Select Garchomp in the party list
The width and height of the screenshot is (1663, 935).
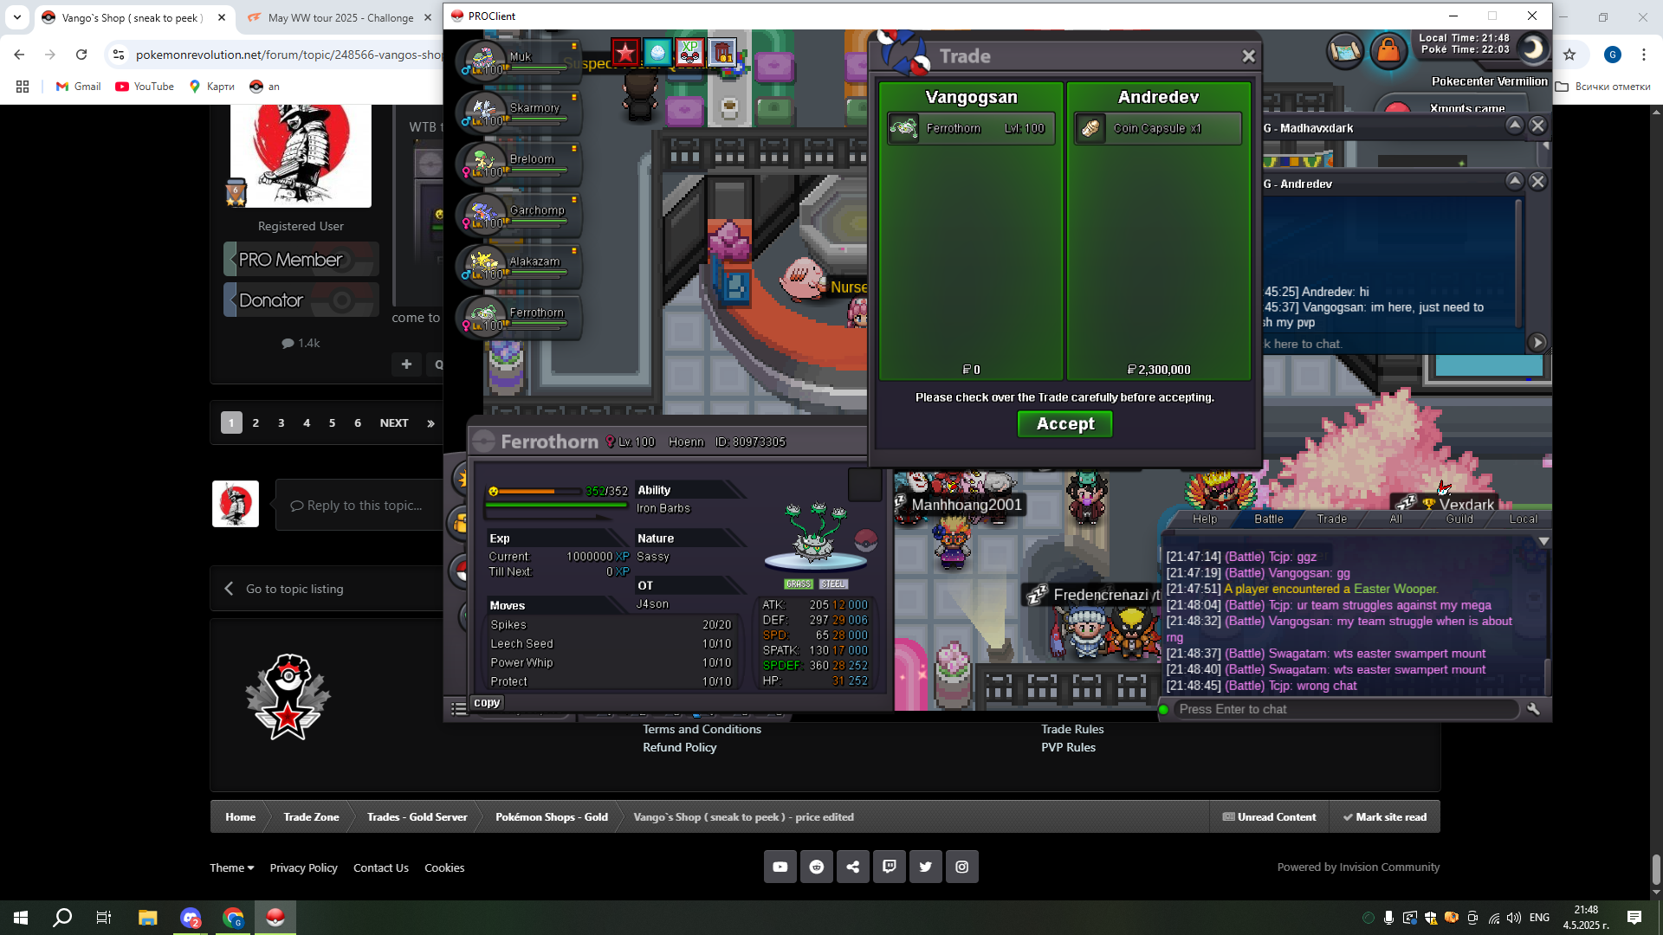point(518,214)
